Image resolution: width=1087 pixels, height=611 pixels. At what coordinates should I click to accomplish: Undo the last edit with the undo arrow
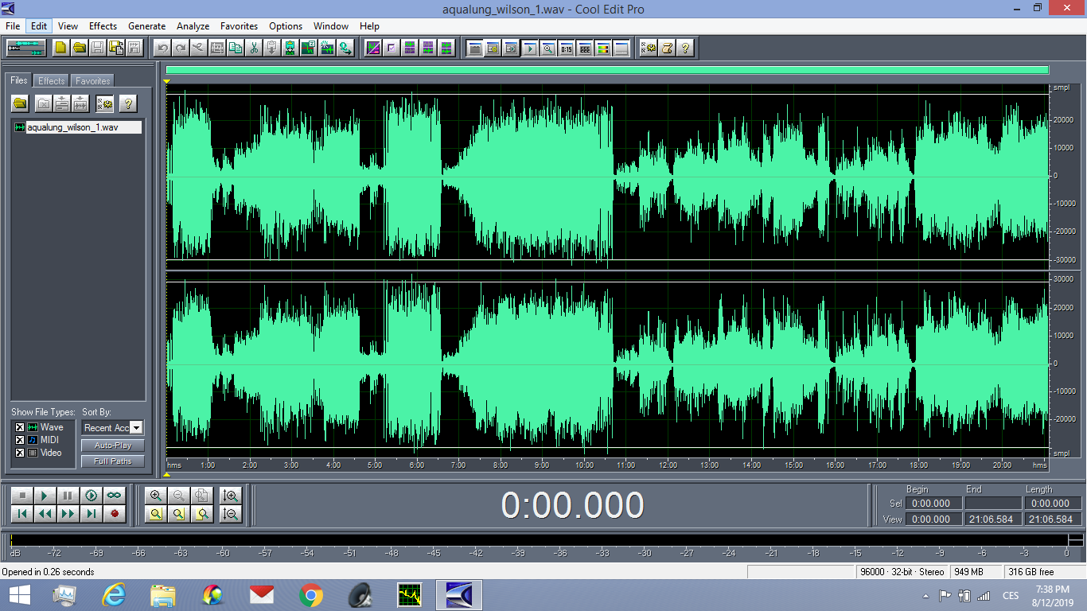pos(162,48)
